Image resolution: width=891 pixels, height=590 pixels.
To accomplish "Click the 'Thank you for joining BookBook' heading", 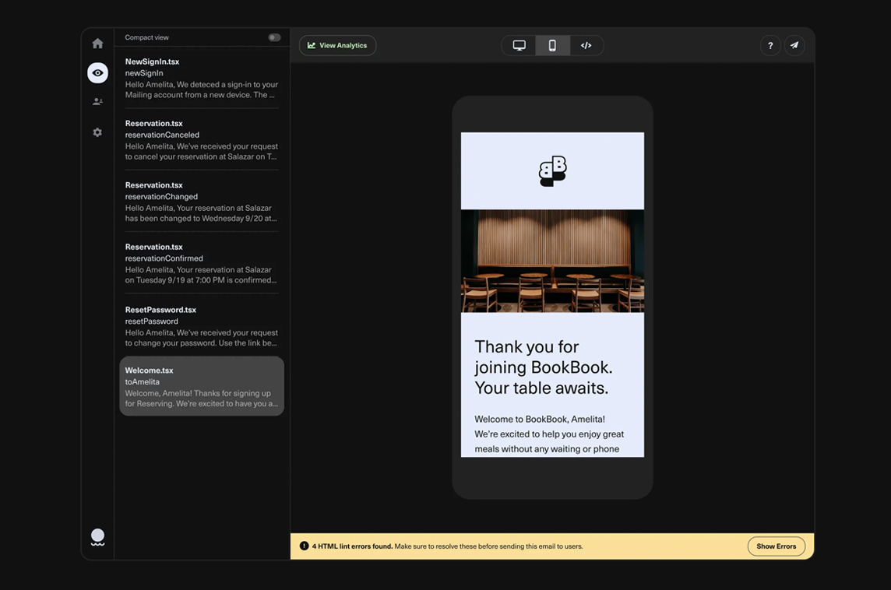I will pyautogui.click(x=543, y=367).
